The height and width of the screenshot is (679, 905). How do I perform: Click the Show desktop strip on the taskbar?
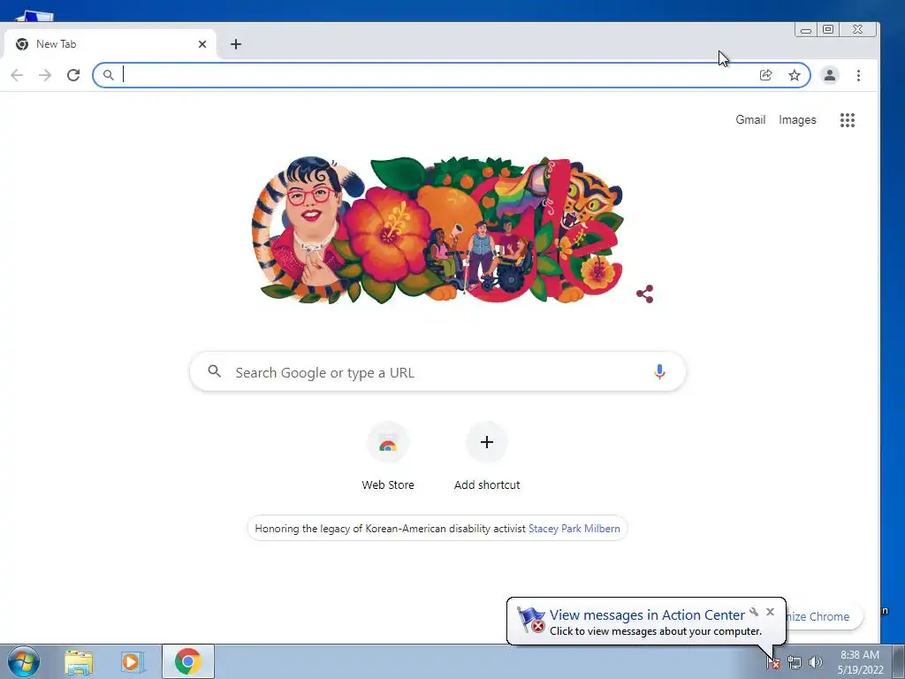click(899, 661)
